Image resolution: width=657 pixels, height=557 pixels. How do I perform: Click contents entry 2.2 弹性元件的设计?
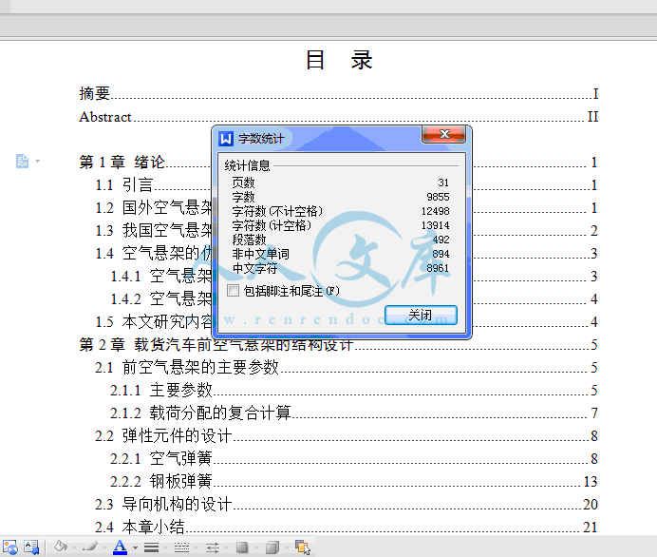[347, 435]
